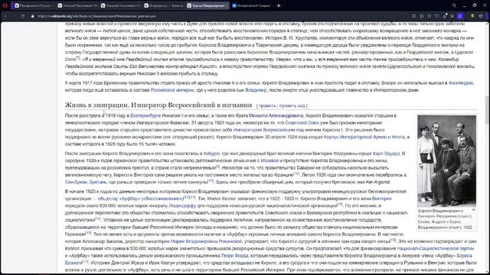Reload the page with the refresh icon
490x275 pixels.
23,16
